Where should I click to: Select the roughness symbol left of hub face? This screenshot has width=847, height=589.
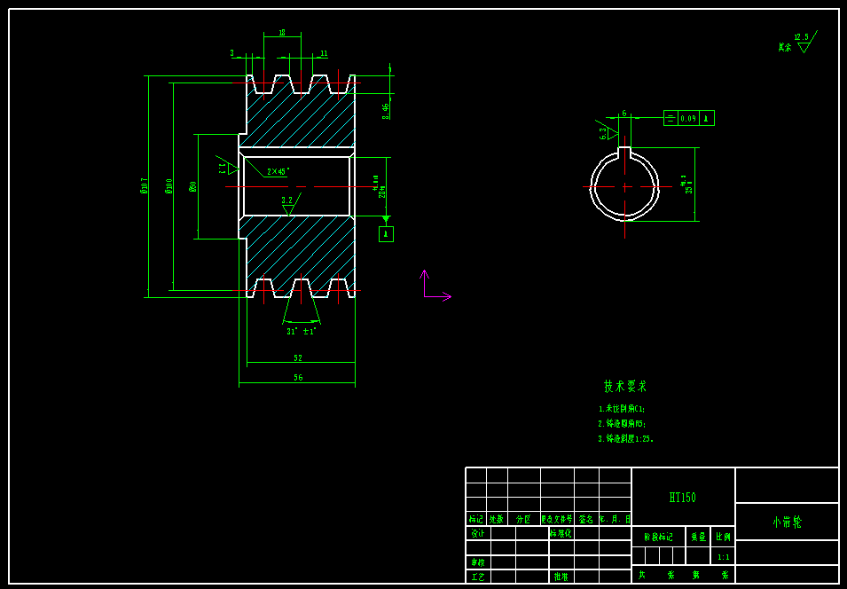(x=227, y=167)
